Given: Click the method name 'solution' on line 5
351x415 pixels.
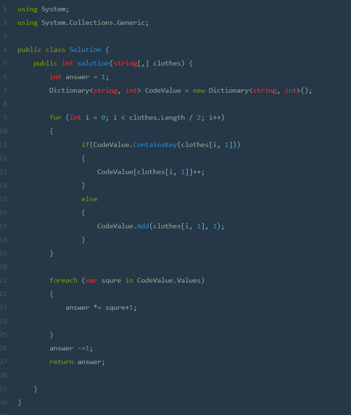Looking at the screenshot, I should coord(93,63).
